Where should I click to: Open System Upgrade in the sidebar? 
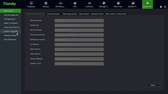click(x=10, y=31)
